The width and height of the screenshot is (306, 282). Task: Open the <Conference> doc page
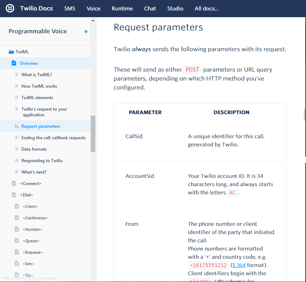[x=35, y=218]
